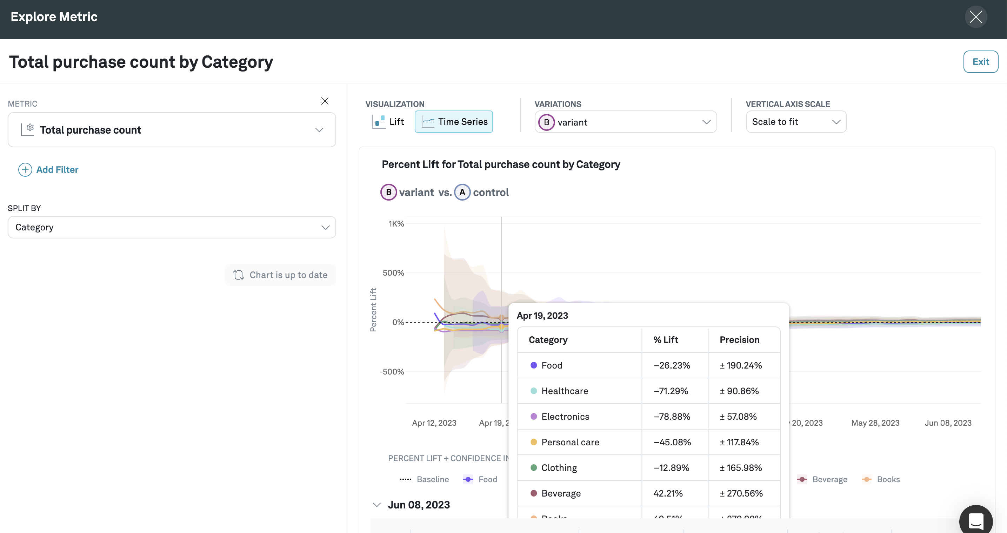Open the Split By Category dropdown
Viewport: 1007px width, 533px height.
[x=171, y=227]
